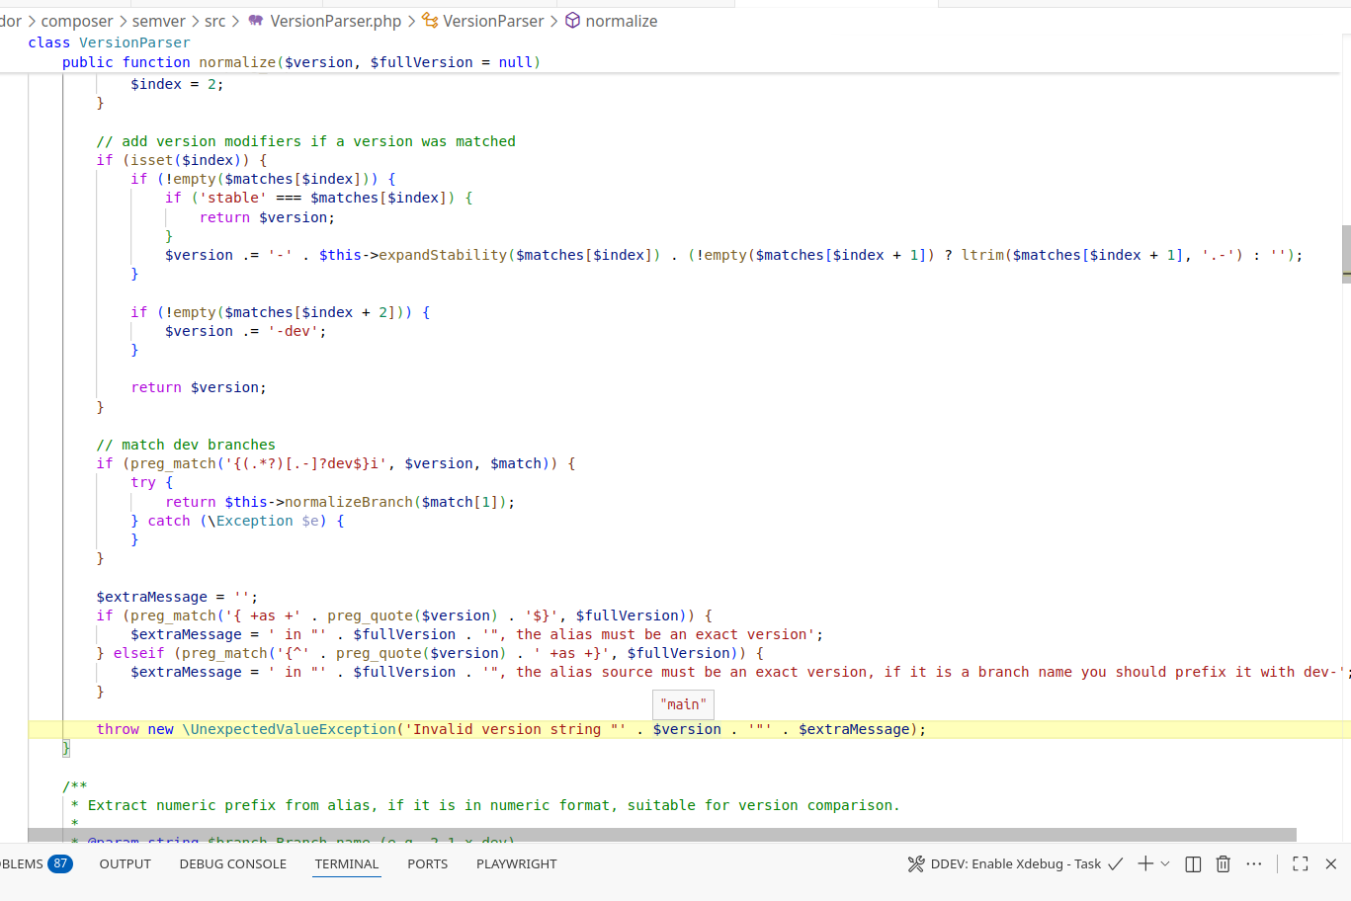Click the DDEV Enable Xdebug task tools icon

coord(916,863)
